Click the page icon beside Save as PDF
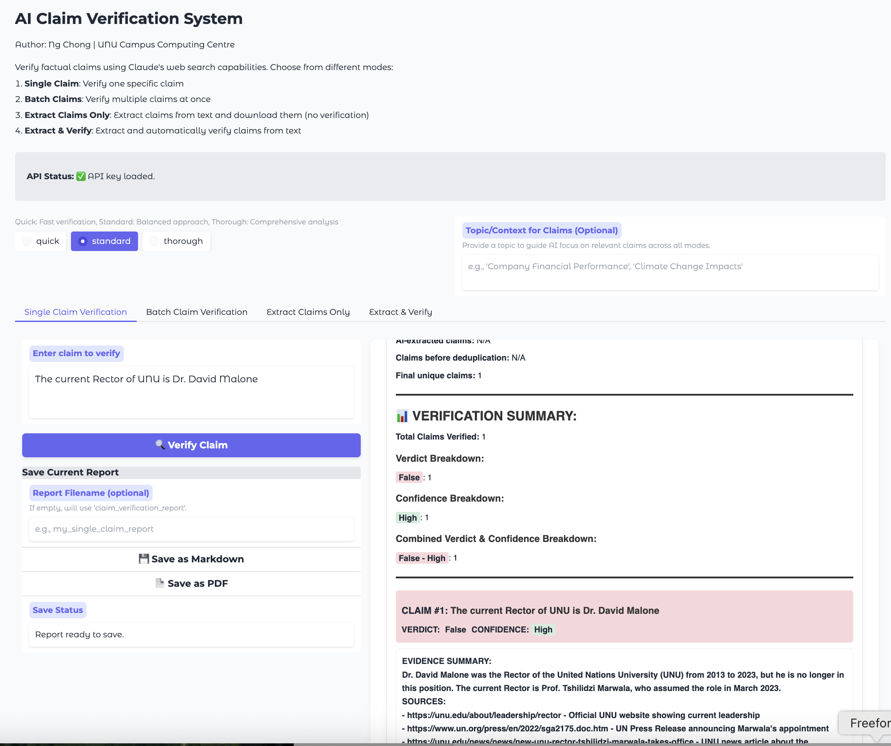 pyautogui.click(x=160, y=583)
